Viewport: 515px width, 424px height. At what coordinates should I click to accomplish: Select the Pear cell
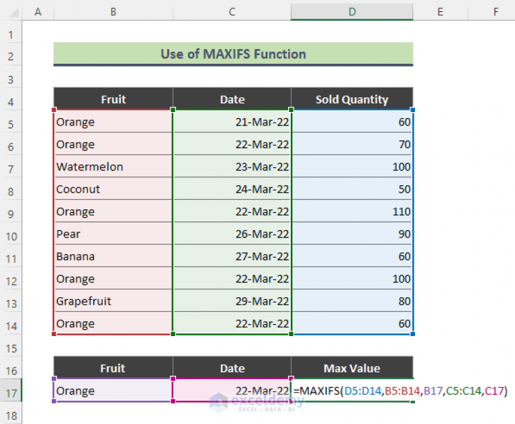pyautogui.click(x=113, y=233)
